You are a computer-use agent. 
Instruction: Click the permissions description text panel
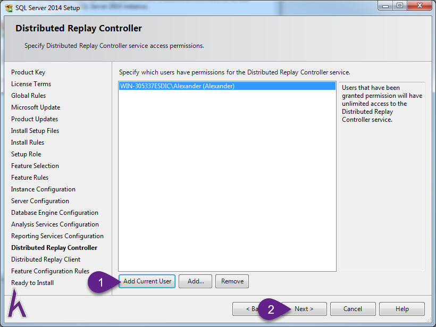(x=382, y=177)
